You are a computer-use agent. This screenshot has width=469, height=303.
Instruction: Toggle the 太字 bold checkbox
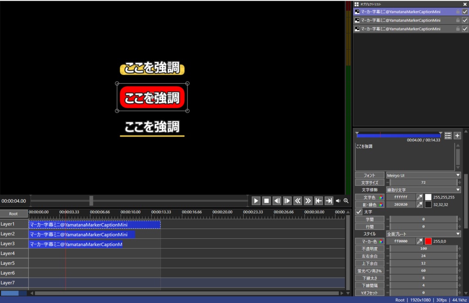359,212
